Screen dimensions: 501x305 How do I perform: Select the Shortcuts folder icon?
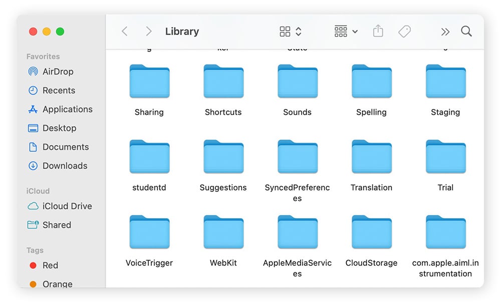coord(223,81)
